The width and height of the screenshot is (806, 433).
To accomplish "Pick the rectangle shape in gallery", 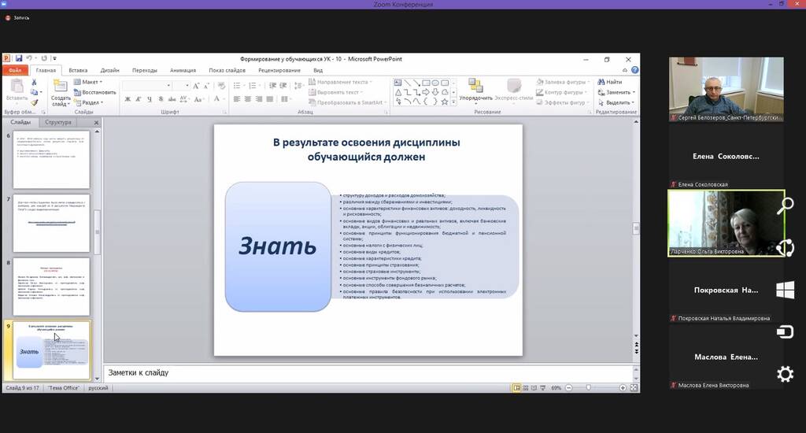I will 426,83.
